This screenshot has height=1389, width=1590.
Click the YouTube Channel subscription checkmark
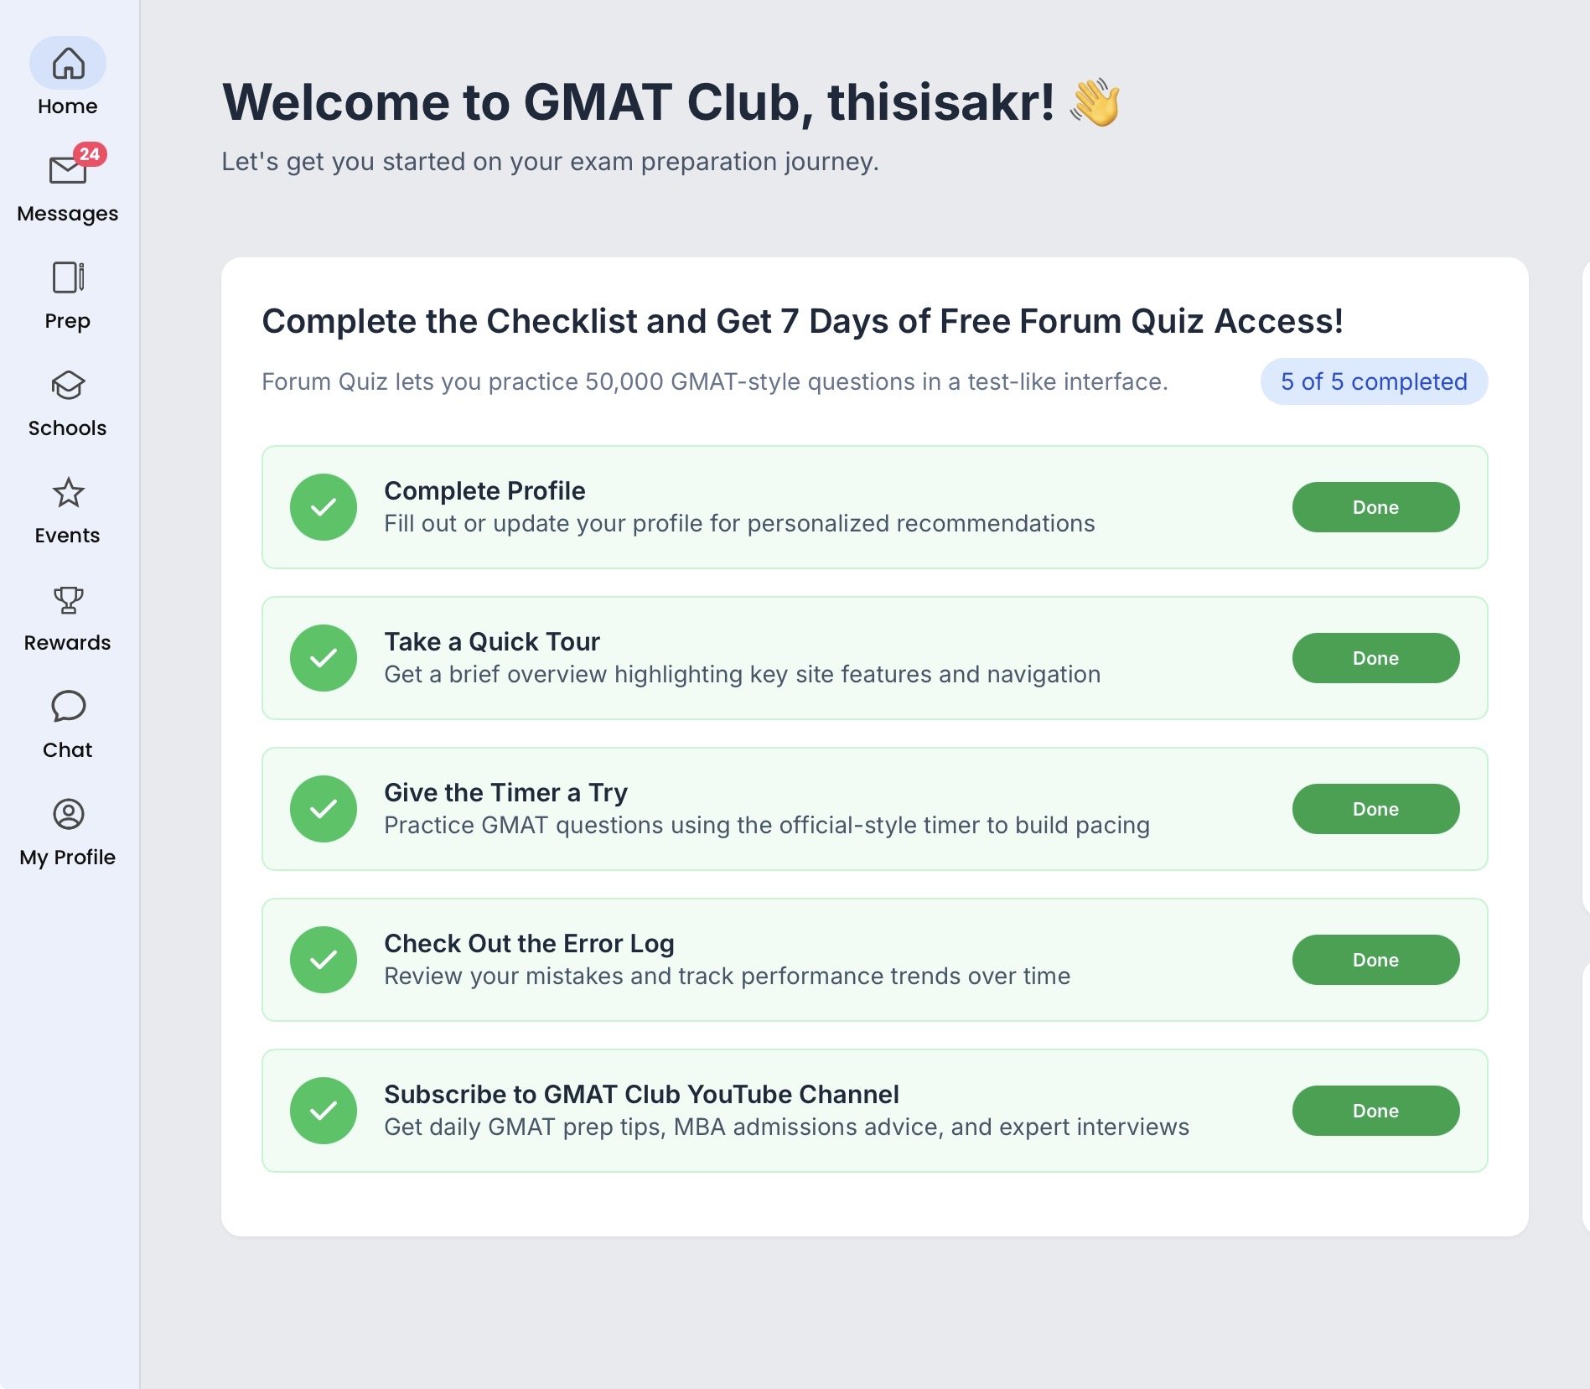coord(324,1111)
